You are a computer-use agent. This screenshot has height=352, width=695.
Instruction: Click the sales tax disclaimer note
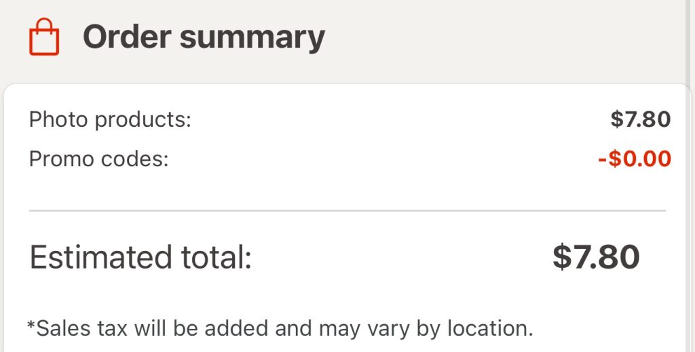(280, 329)
